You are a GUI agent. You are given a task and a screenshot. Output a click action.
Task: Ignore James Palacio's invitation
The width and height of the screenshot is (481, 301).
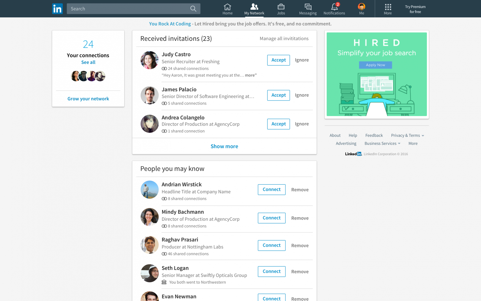click(302, 95)
